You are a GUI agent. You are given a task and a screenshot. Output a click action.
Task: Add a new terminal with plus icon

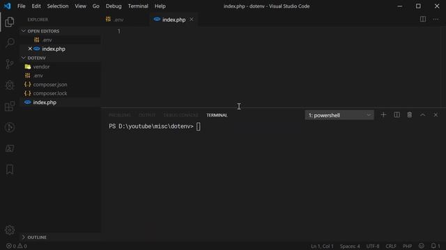[x=383, y=115]
